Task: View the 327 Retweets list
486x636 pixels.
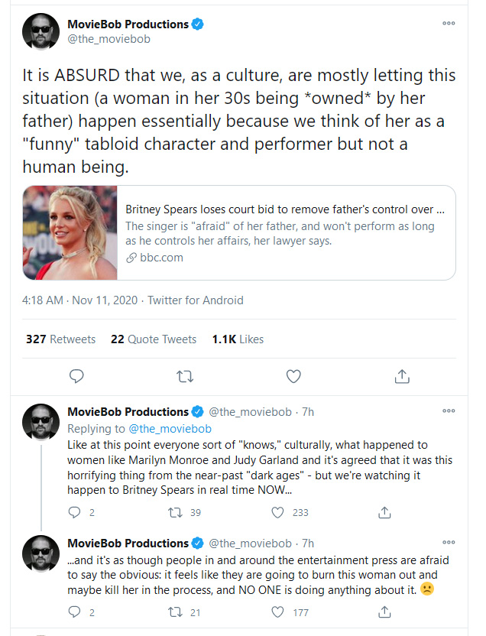Action: (x=61, y=339)
